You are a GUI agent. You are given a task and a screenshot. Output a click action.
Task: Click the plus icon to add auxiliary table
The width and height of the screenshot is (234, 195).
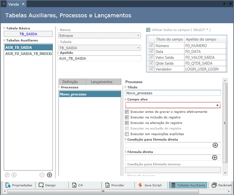pos(50,175)
